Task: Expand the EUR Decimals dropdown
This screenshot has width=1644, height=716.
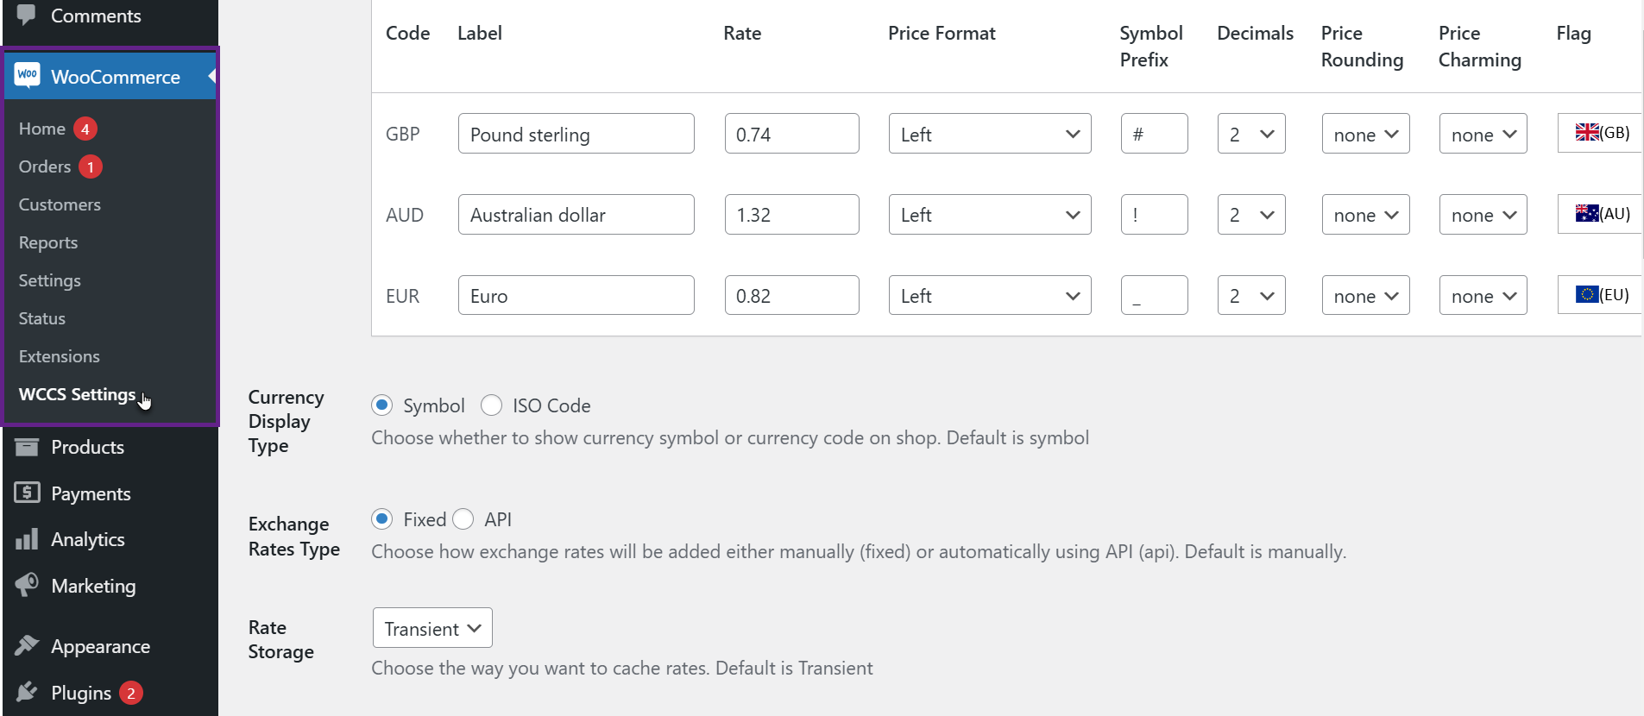Action: 1251,296
